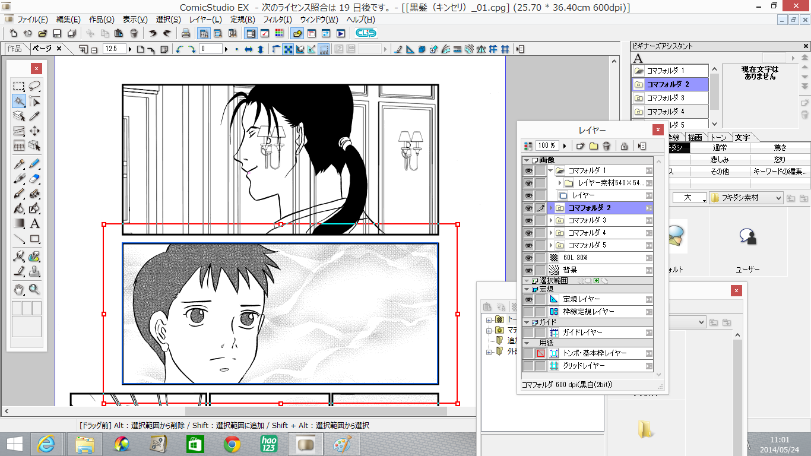
Task: Click the zoom value field 12.5
Action: point(115,49)
